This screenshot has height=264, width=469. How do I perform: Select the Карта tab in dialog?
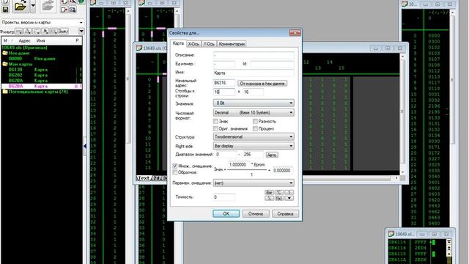tap(178, 43)
